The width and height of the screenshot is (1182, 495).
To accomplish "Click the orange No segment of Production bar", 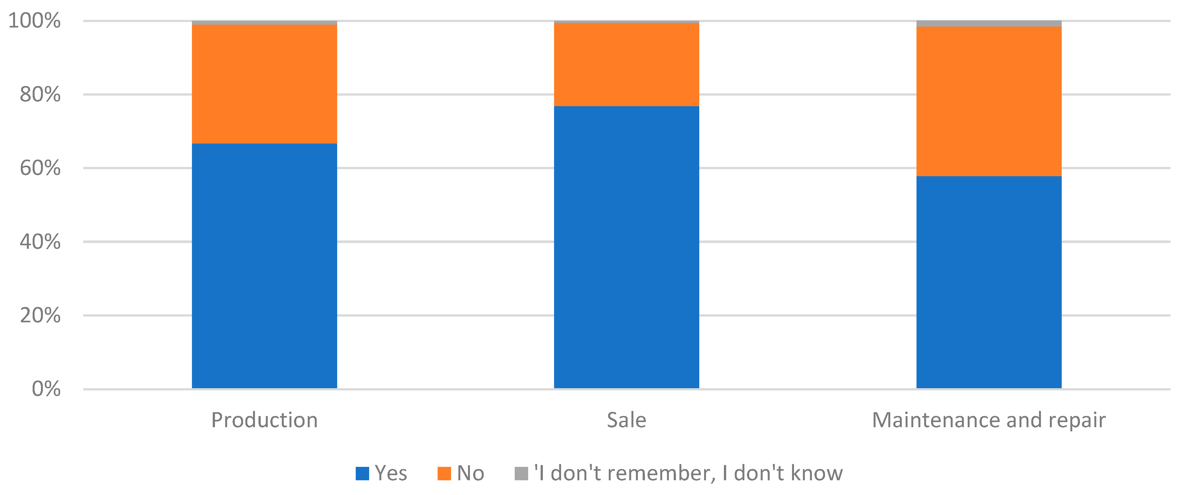I will tap(264, 84).
